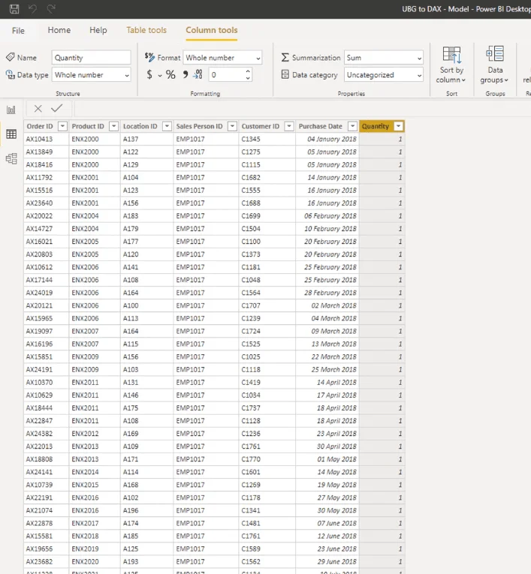Open the Data groups button

(494, 65)
